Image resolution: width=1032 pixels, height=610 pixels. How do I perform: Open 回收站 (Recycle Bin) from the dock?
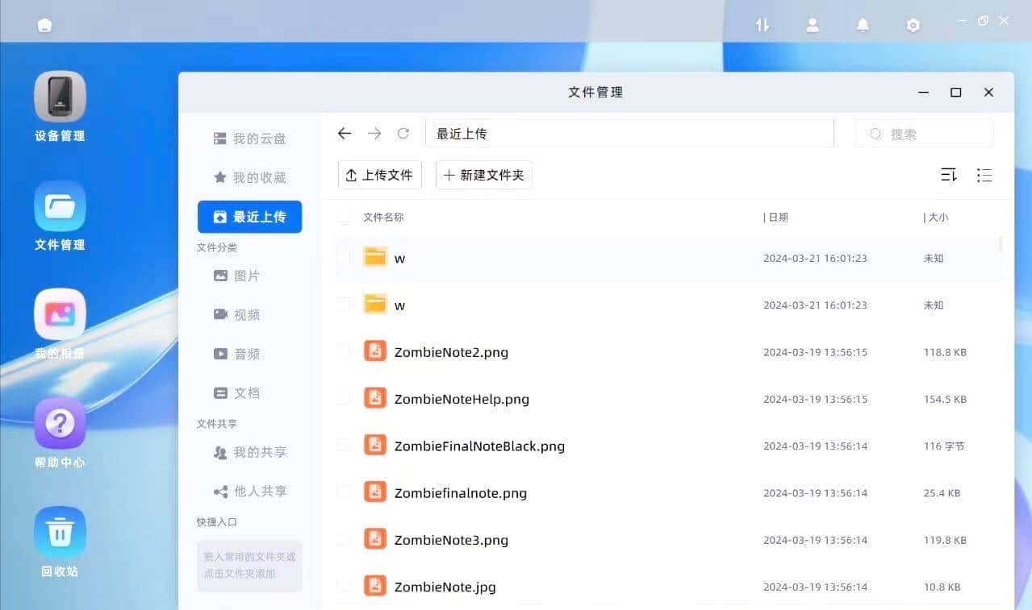tap(59, 530)
